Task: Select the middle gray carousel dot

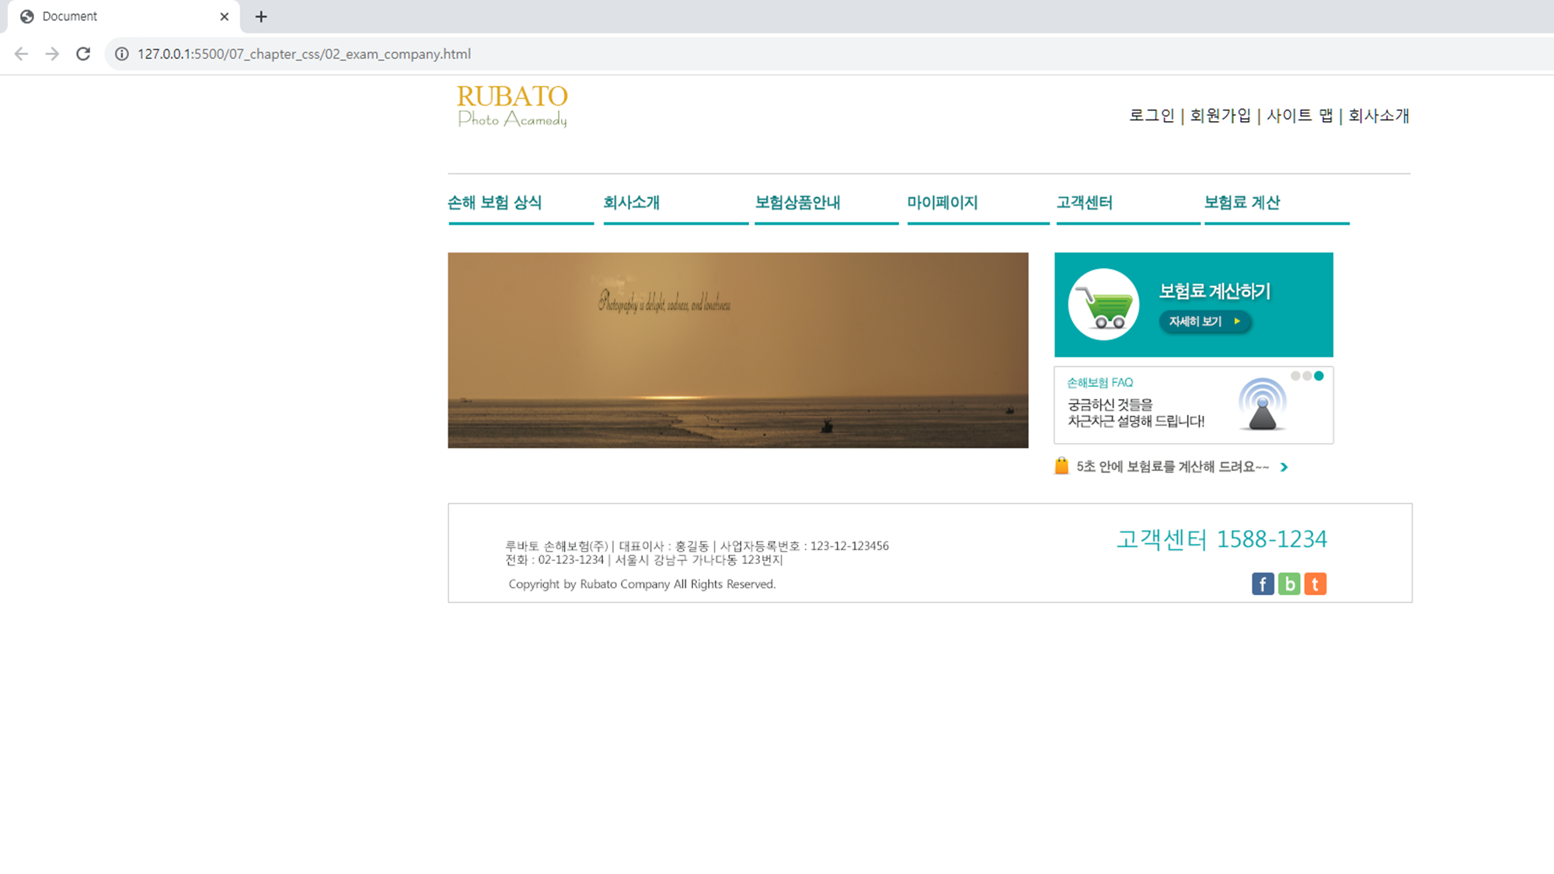Action: tap(1307, 376)
